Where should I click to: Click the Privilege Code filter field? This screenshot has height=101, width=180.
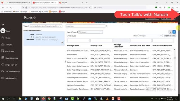coord(102,40)
